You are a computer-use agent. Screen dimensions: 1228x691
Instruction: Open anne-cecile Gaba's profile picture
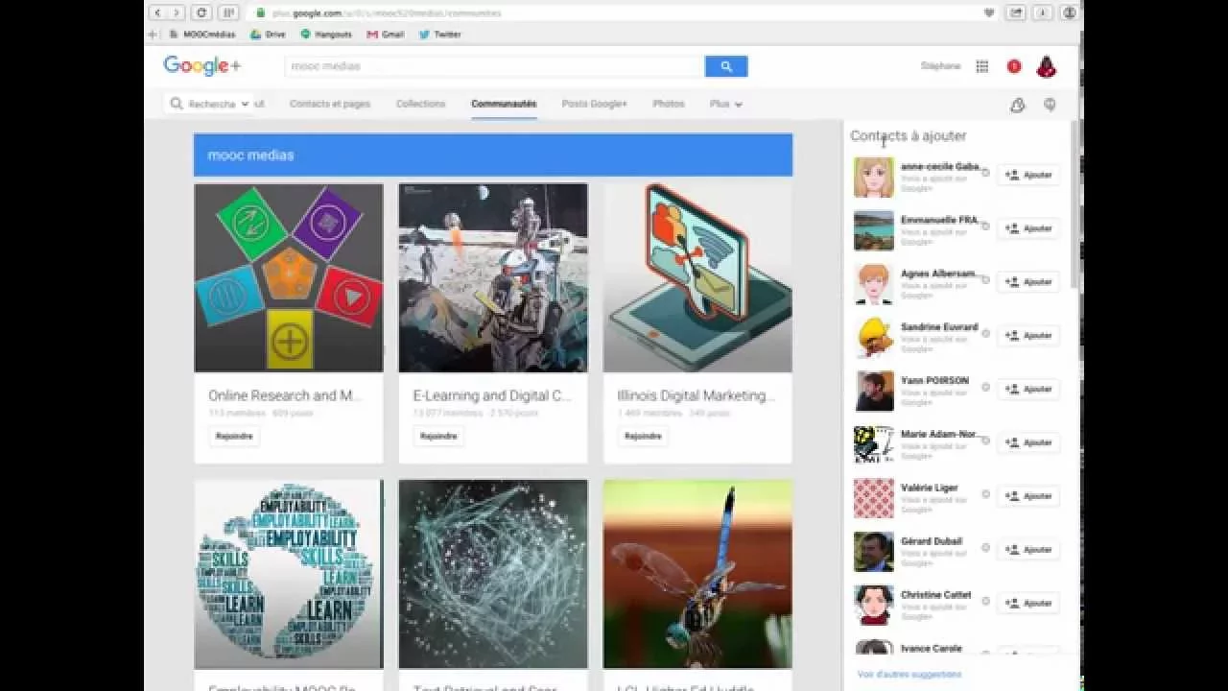pos(874,177)
